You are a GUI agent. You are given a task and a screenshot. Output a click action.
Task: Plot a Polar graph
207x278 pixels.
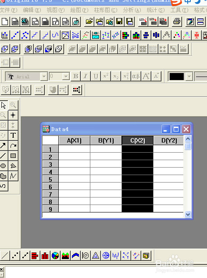[86, 256]
